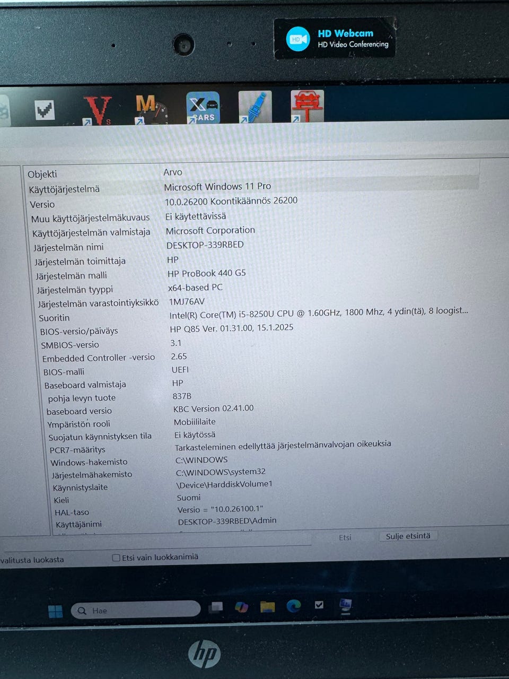Open the blue spark plug desktop shortcut
The image size is (509, 679).
[255, 107]
